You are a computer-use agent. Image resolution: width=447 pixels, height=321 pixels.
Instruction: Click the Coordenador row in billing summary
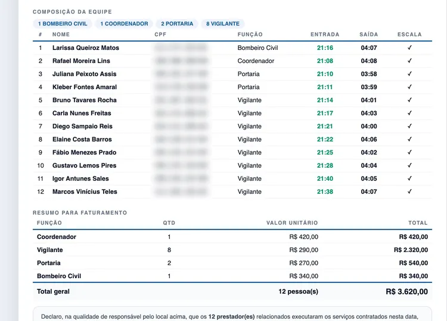(232, 237)
